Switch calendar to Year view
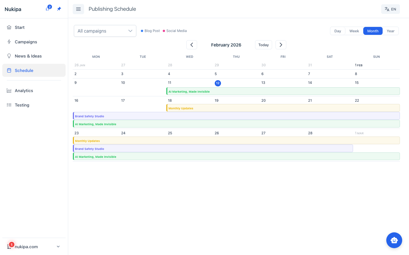This screenshot has height=255, width=409. (x=390, y=31)
